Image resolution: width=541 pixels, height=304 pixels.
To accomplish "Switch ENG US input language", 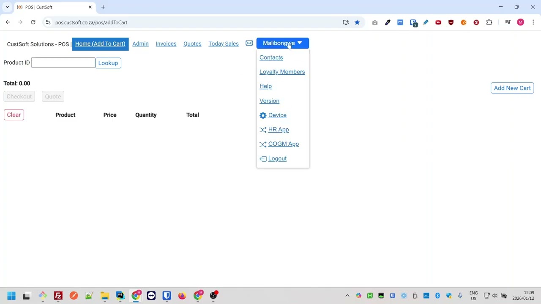I will pyautogui.click(x=473, y=296).
